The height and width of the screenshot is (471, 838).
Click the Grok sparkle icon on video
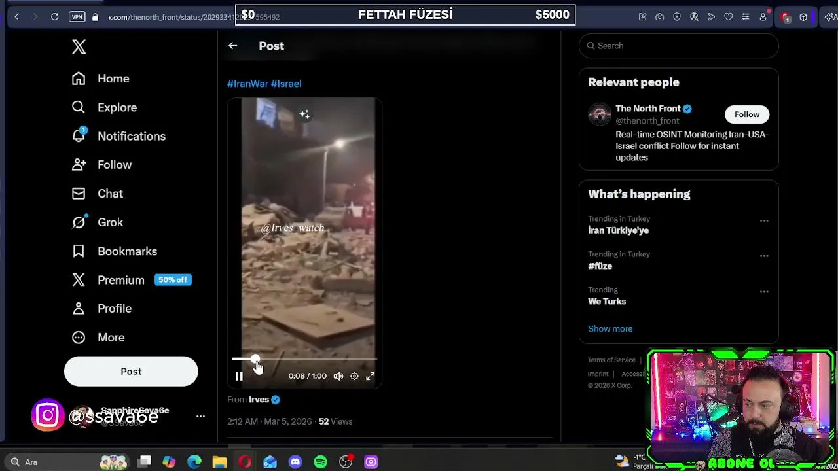tap(304, 114)
